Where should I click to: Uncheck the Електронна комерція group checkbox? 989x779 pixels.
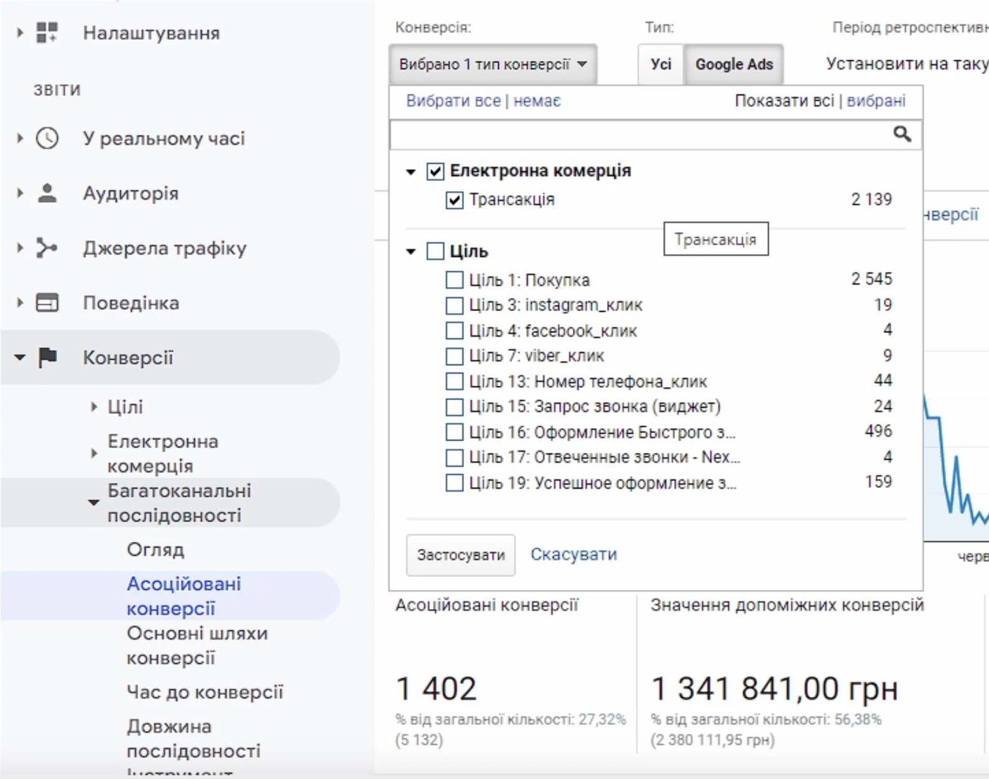[435, 171]
